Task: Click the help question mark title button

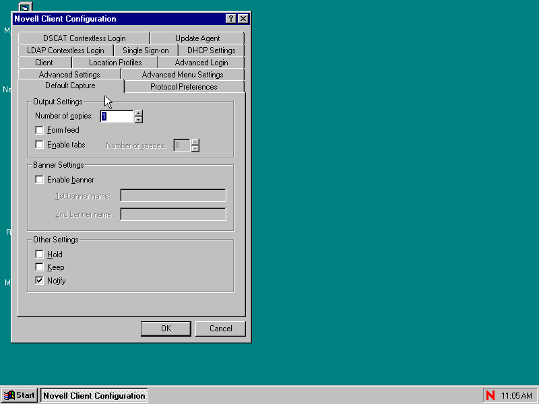Action: pos(230,19)
